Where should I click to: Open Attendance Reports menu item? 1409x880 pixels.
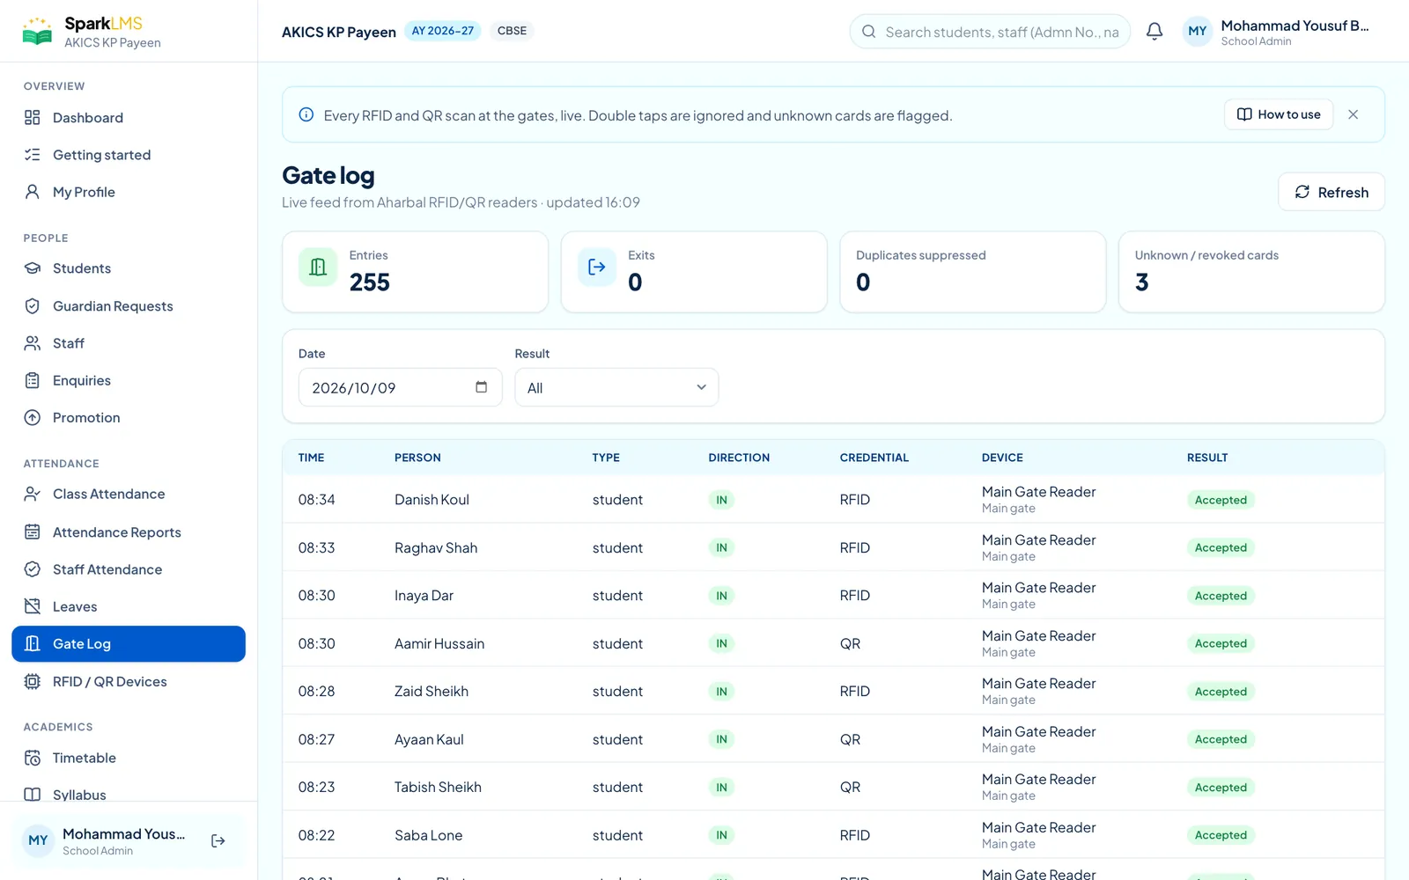[x=129, y=532]
